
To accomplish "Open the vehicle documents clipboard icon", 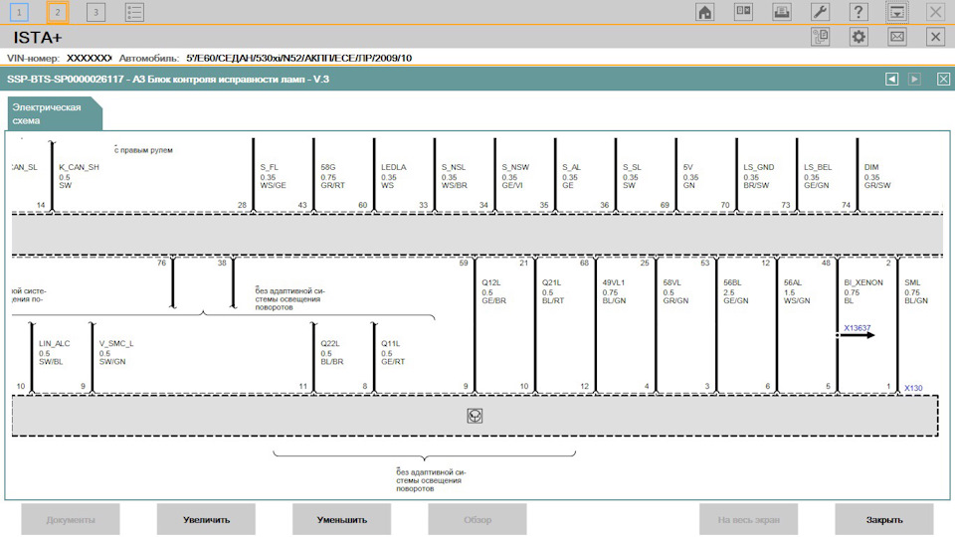I will [820, 37].
